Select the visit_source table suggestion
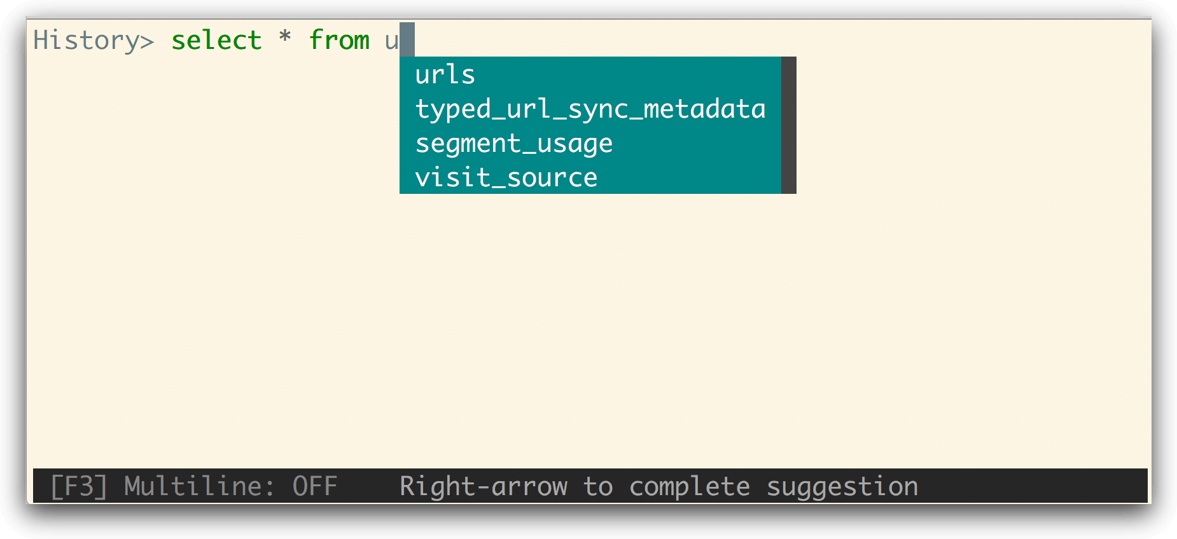Viewport: 1177px width, 539px height. click(x=506, y=177)
